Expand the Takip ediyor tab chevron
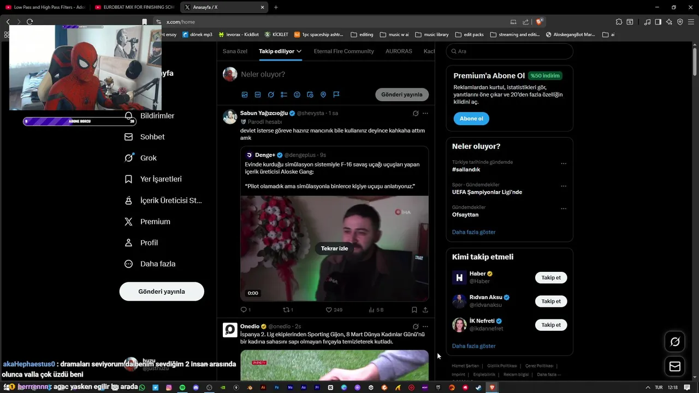The image size is (699, 393). coord(299,51)
